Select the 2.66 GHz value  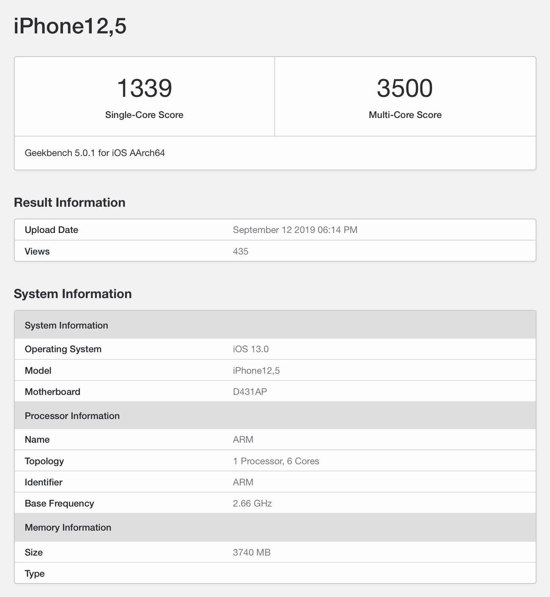253,504
